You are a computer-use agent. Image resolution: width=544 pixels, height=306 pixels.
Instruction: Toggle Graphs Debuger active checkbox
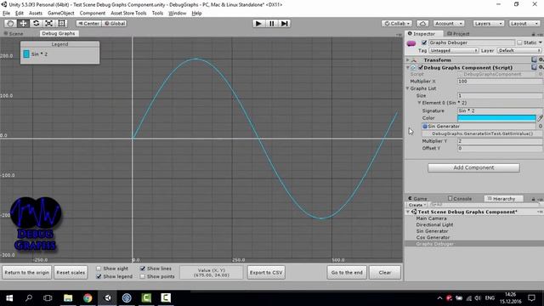(x=424, y=42)
